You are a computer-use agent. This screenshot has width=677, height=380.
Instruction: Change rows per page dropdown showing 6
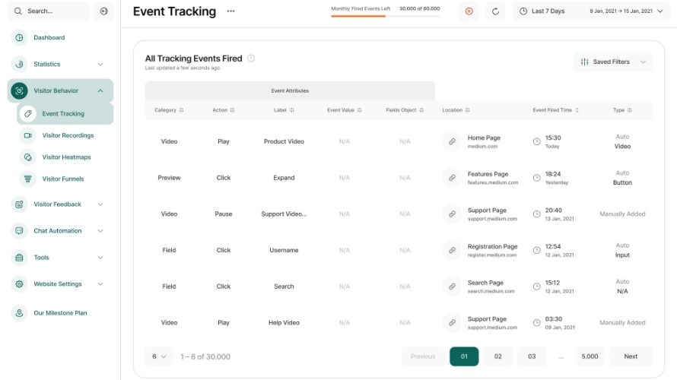pyautogui.click(x=159, y=356)
